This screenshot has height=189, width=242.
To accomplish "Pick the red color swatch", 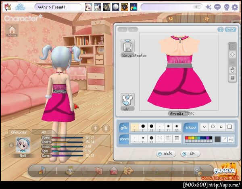I will pos(187,138).
